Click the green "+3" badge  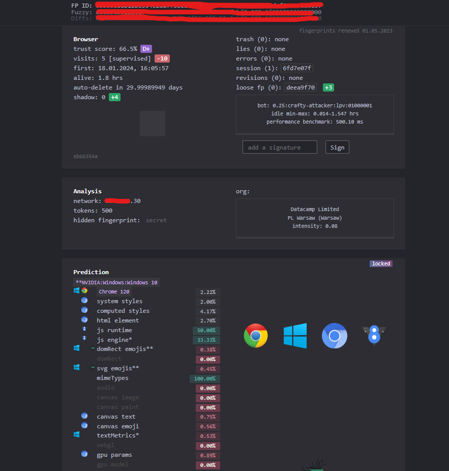tap(328, 87)
